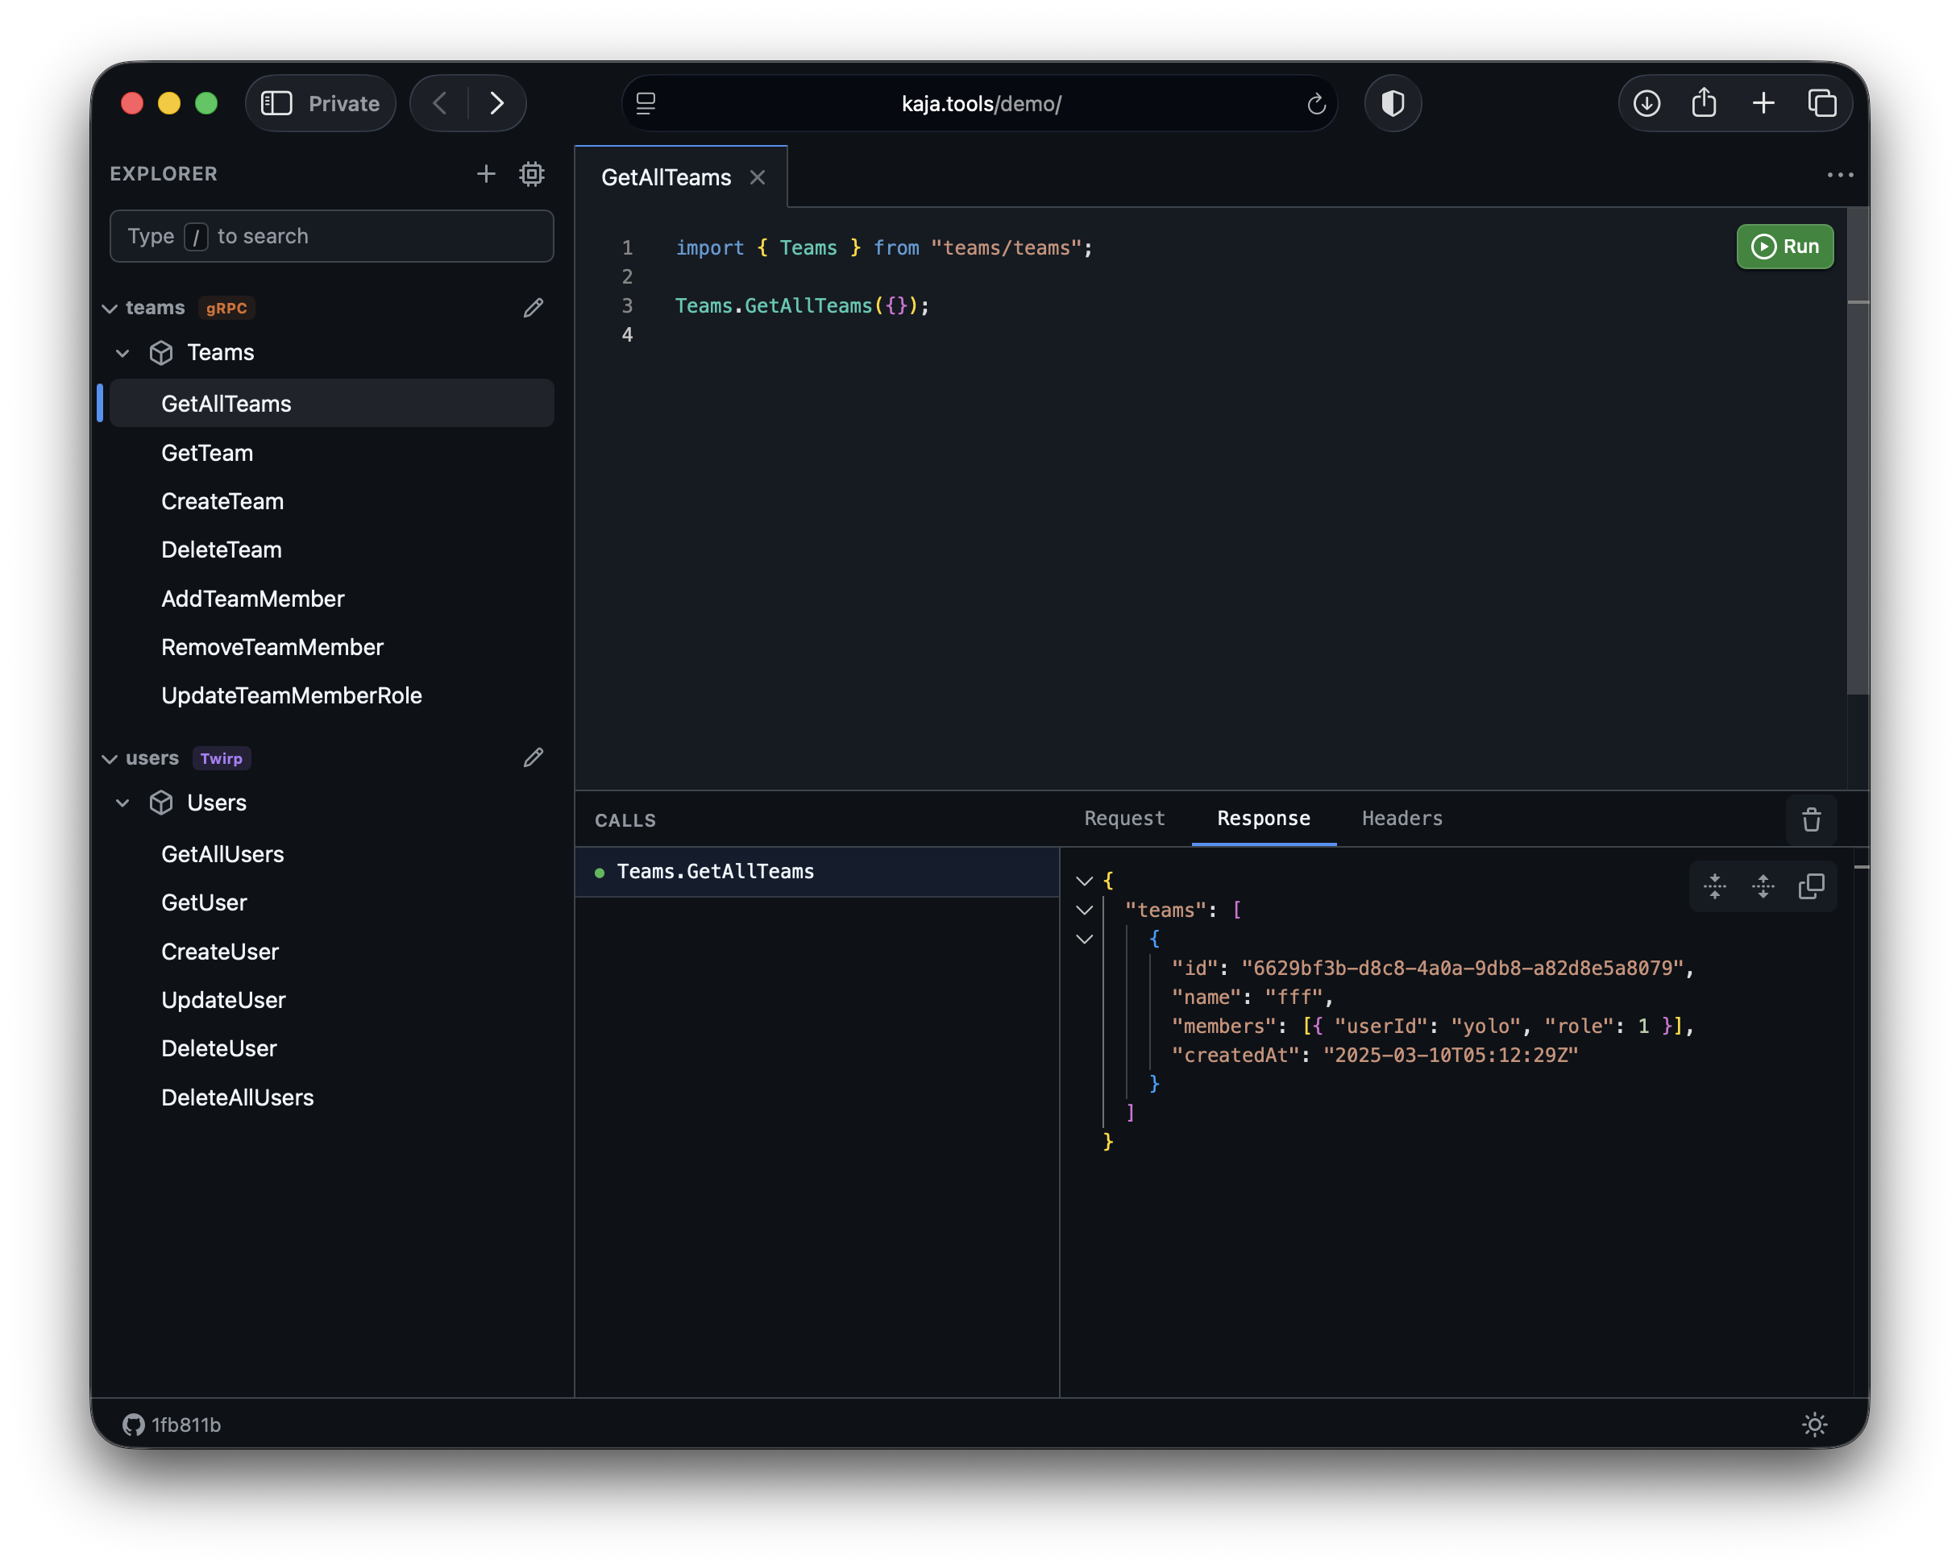Screen dimensions: 1960x1568
Task: Fold the "teams" array in response
Action: tap(1085, 910)
